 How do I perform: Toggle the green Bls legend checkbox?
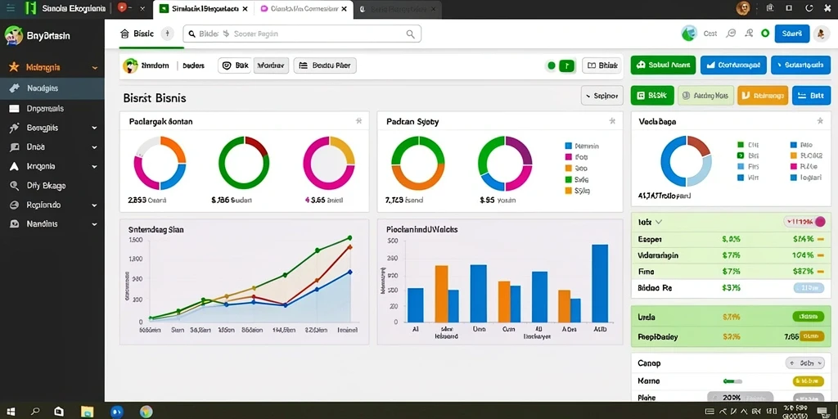pyautogui.click(x=741, y=155)
